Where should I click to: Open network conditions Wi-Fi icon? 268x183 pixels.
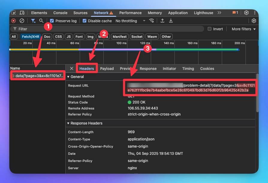151,21
